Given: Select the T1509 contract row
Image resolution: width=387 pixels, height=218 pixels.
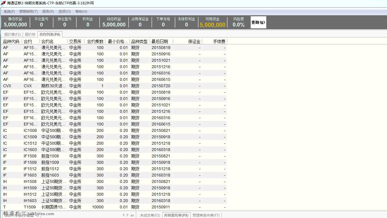Looking at the screenshot, I should point(114,207).
